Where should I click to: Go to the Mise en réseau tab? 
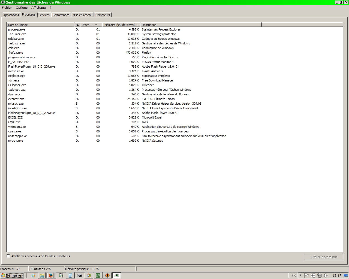point(82,15)
